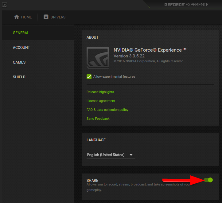
Task: Click the Allow experimental features label text
Action: 114,77
